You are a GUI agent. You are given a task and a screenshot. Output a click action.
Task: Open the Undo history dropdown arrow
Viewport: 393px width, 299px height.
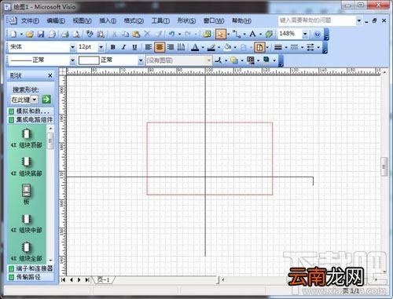(x=180, y=34)
